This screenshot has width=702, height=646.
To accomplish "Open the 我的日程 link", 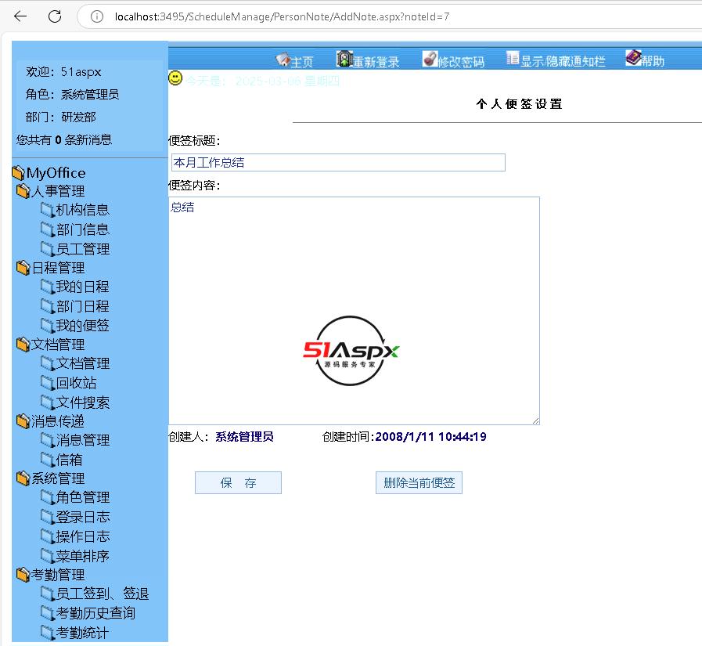I will 83,287.
